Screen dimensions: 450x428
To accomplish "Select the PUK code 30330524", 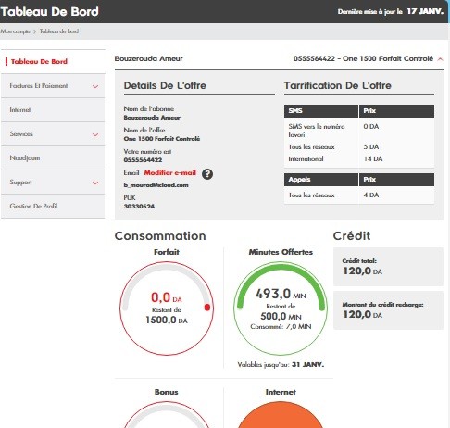I will 139,207.
